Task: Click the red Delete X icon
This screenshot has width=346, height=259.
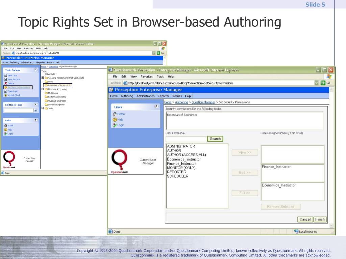Action: (5, 83)
